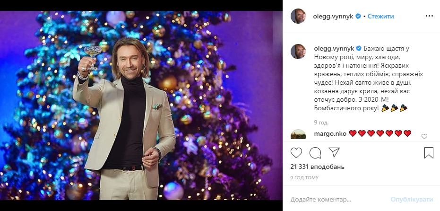Image resolution: width=440 pixels, height=211 pixels.
Task: Share post with paper plane icon
Action: pos(334,153)
